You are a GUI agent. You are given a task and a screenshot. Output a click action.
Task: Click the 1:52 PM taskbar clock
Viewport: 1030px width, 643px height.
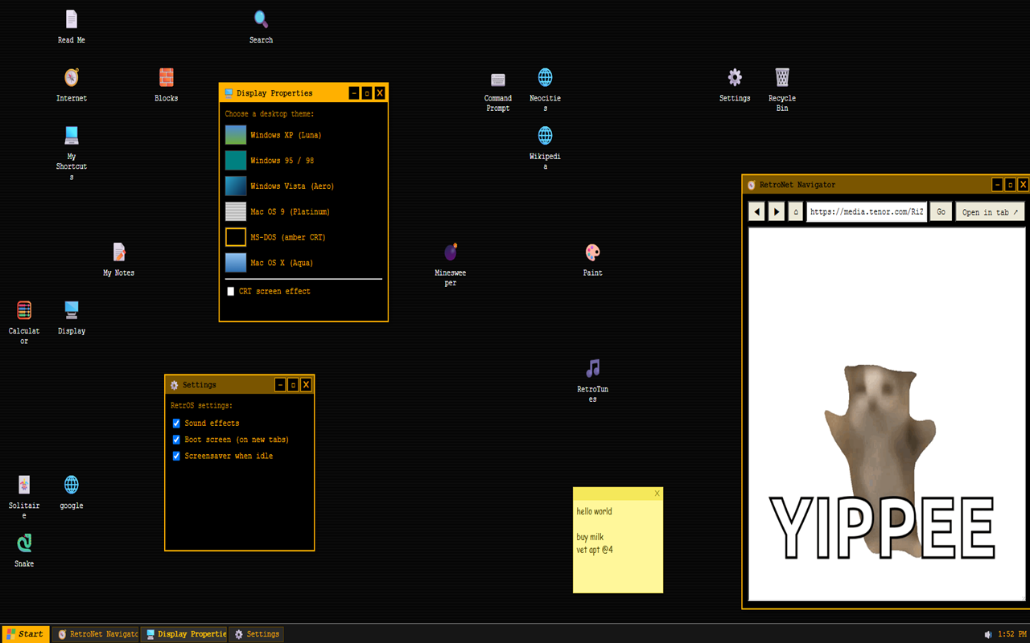click(1011, 634)
